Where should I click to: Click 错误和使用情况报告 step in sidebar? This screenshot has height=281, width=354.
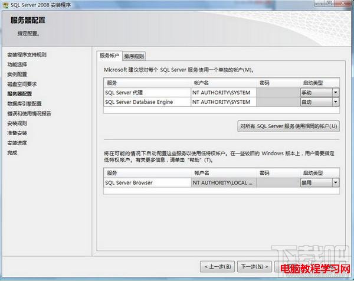pyautogui.click(x=29, y=113)
